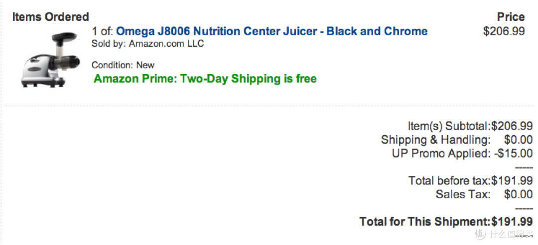Click the Sales Tax label

tap(463, 194)
